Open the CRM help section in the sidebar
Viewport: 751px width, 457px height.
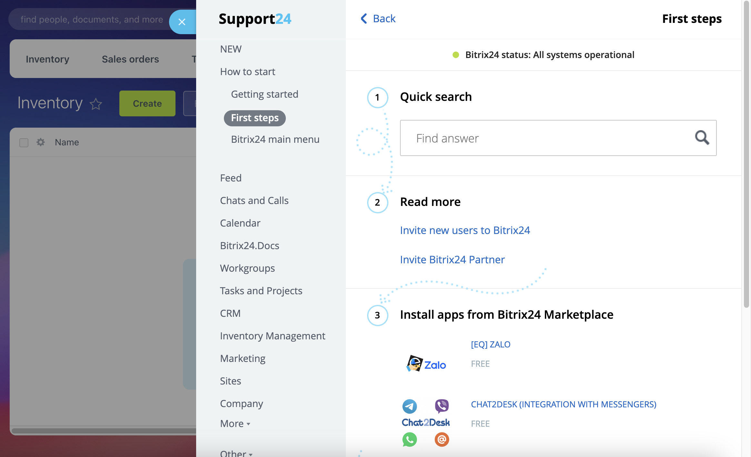point(230,313)
